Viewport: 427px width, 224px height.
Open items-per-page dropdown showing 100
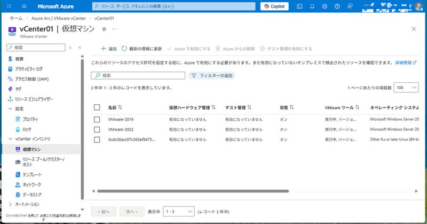[406, 88]
